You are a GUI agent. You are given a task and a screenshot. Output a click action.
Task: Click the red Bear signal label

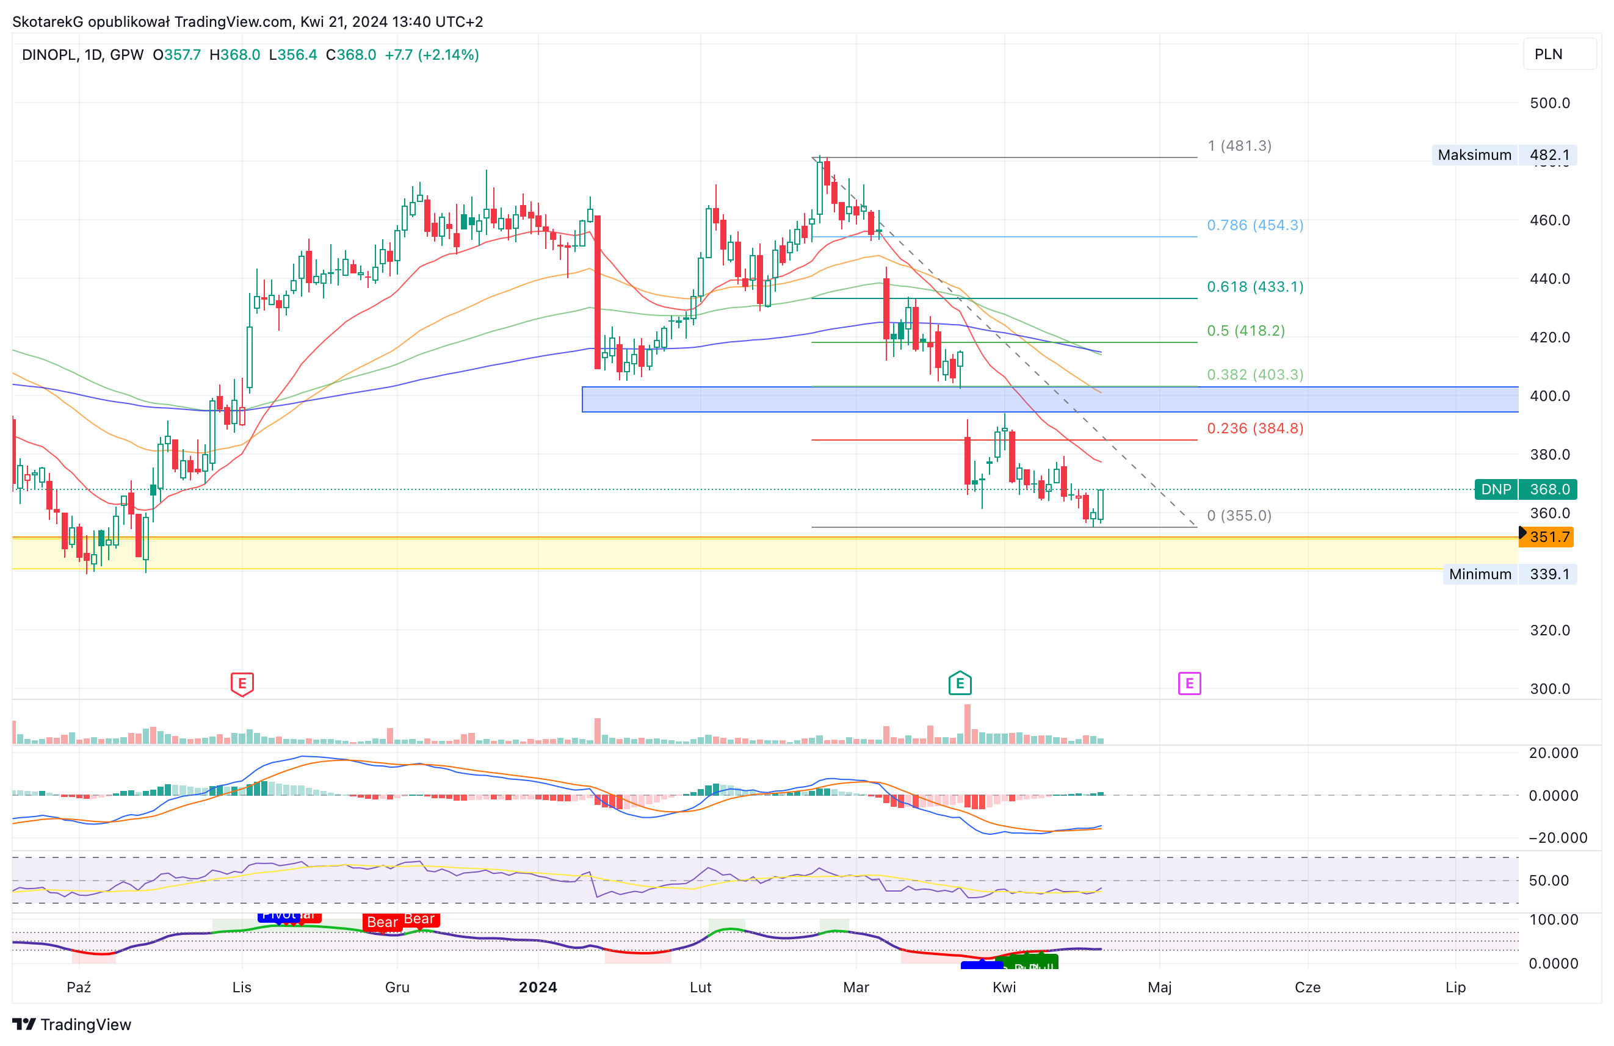click(x=383, y=923)
